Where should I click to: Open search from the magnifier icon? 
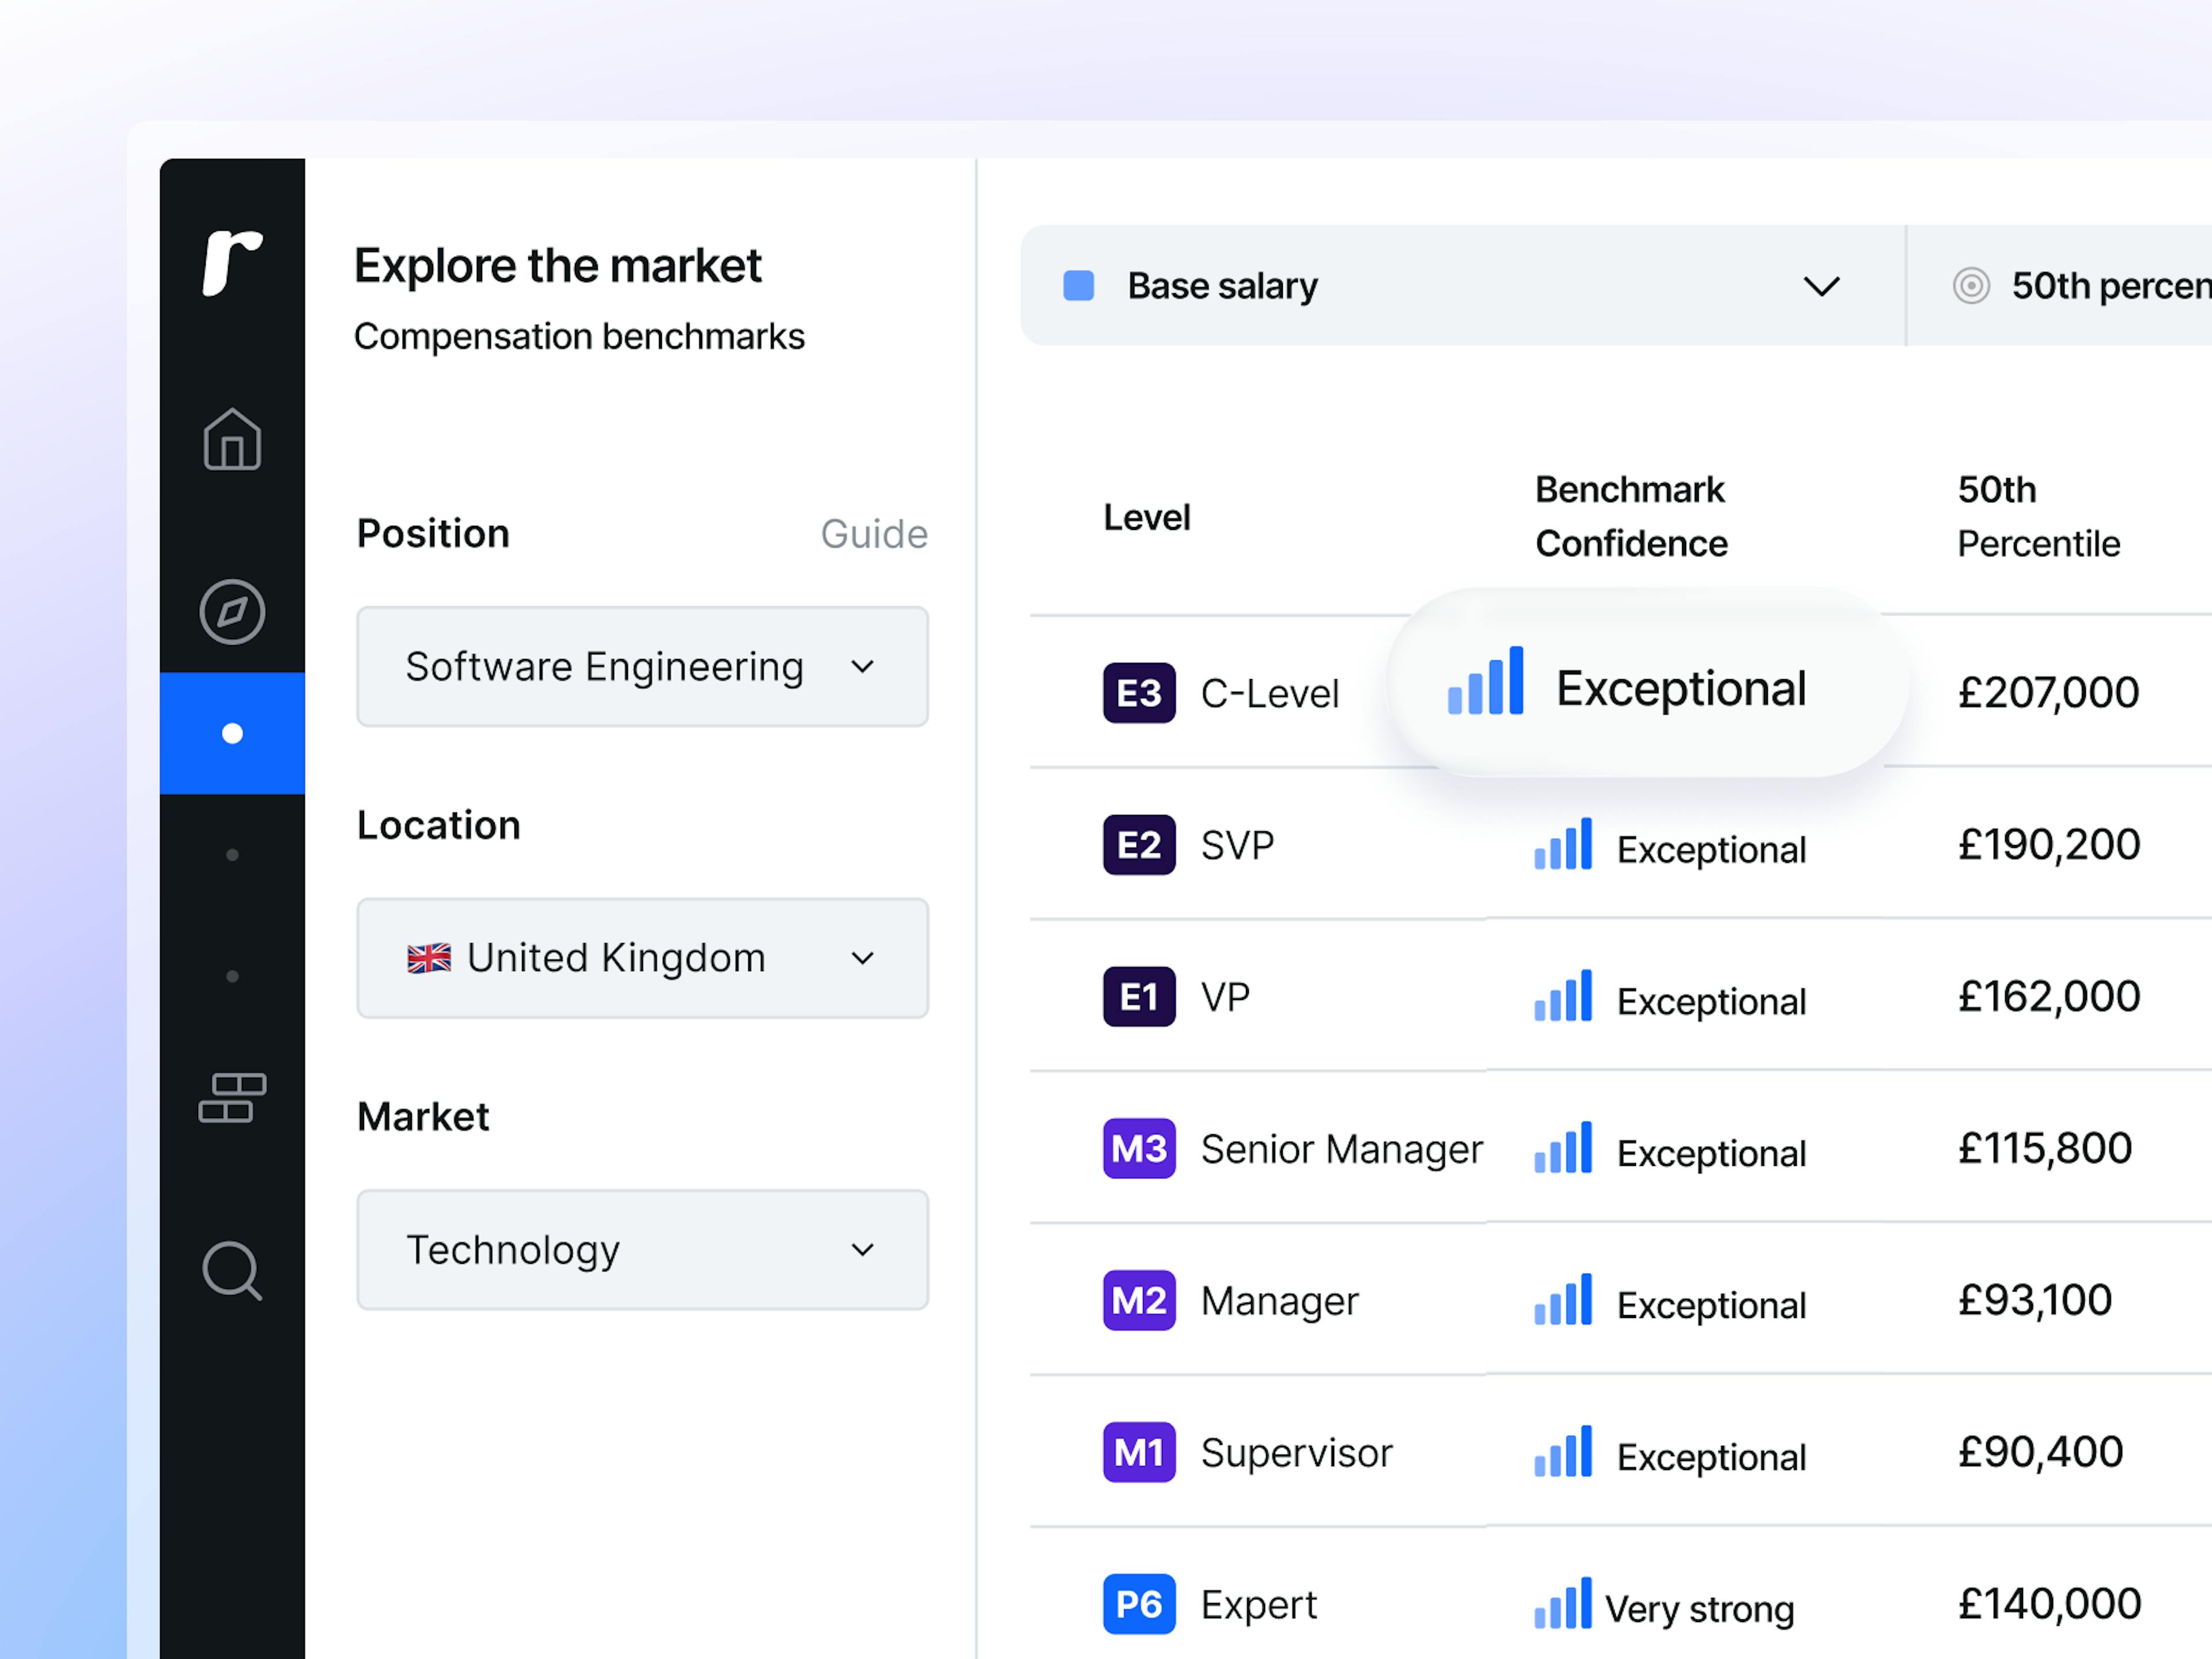tap(232, 1270)
